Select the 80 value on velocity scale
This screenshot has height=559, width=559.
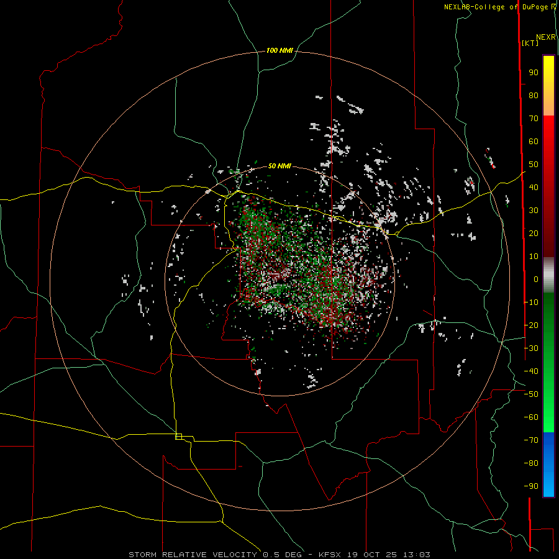click(534, 96)
